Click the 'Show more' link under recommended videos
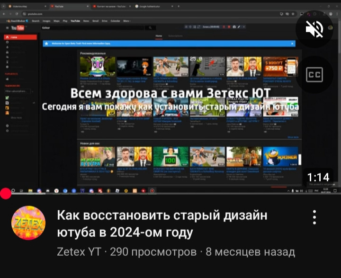 coord(293,137)
